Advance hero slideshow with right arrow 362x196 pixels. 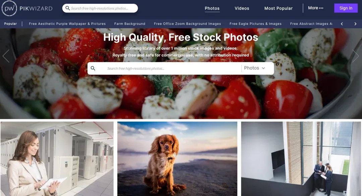click(x=356, y=56)
